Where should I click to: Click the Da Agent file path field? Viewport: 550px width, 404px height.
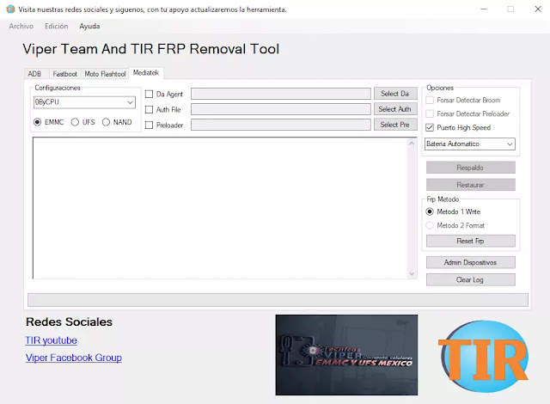[x=281, y=94]
